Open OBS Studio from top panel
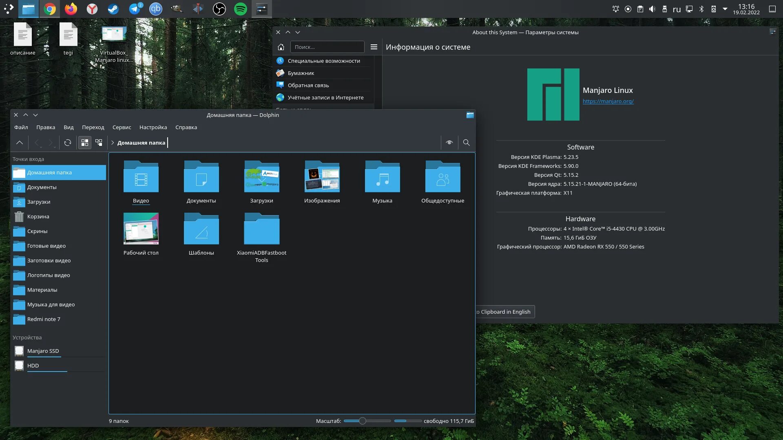The image size is (783, 440). [x=219, y=9]
